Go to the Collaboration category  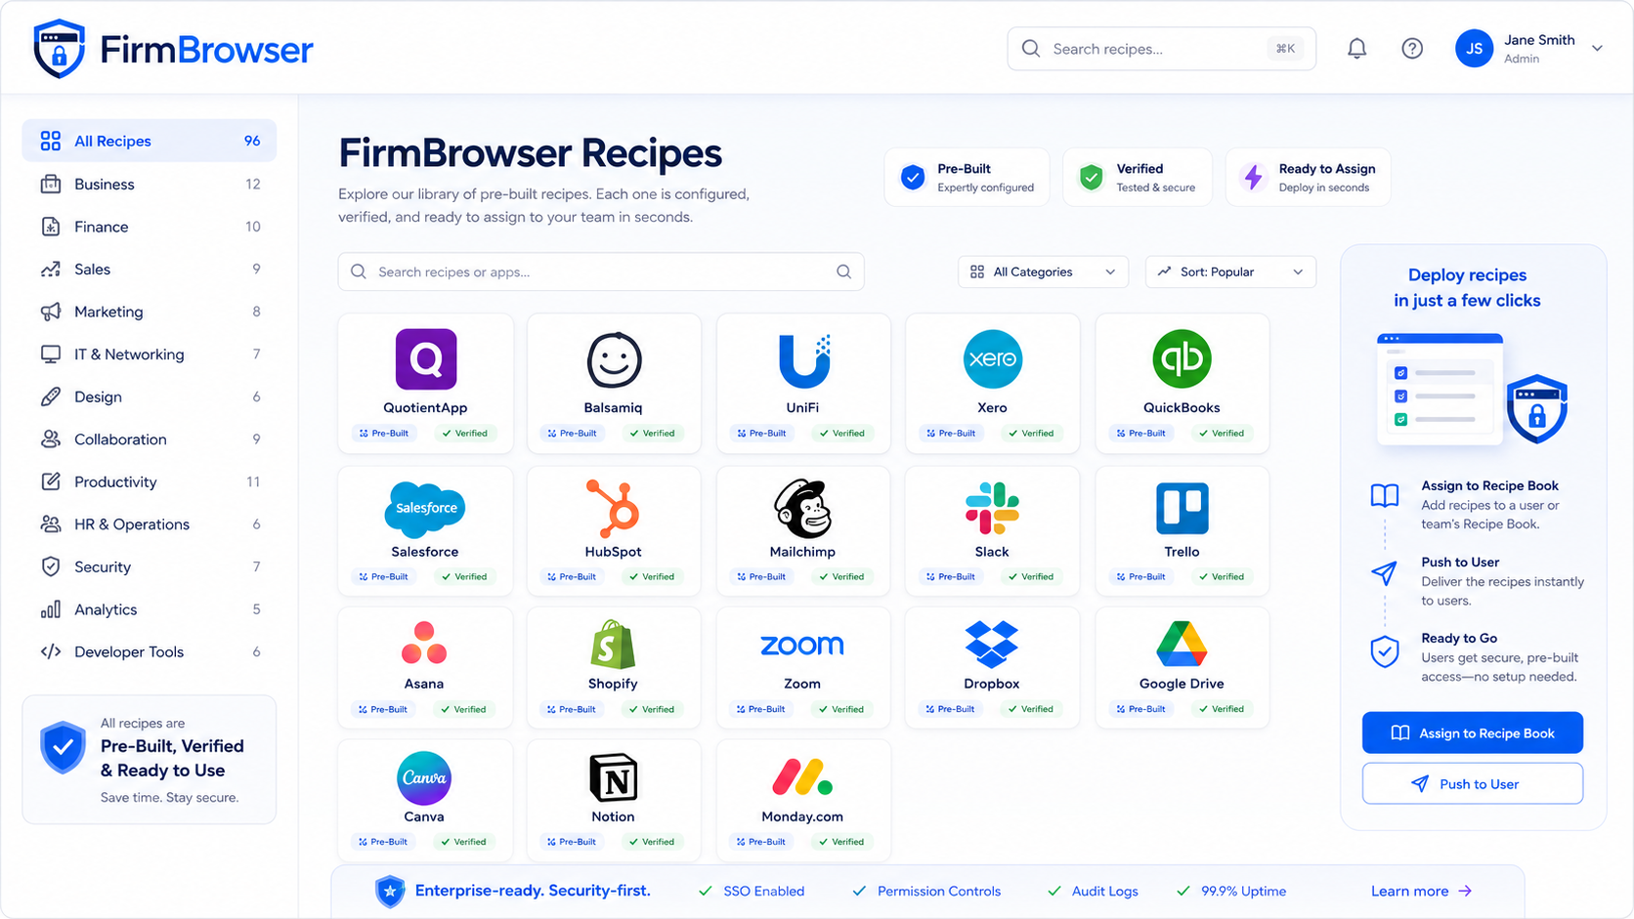pos(150,439)
